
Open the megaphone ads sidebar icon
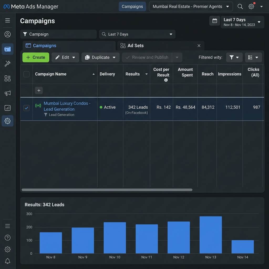tap(8, 93)
